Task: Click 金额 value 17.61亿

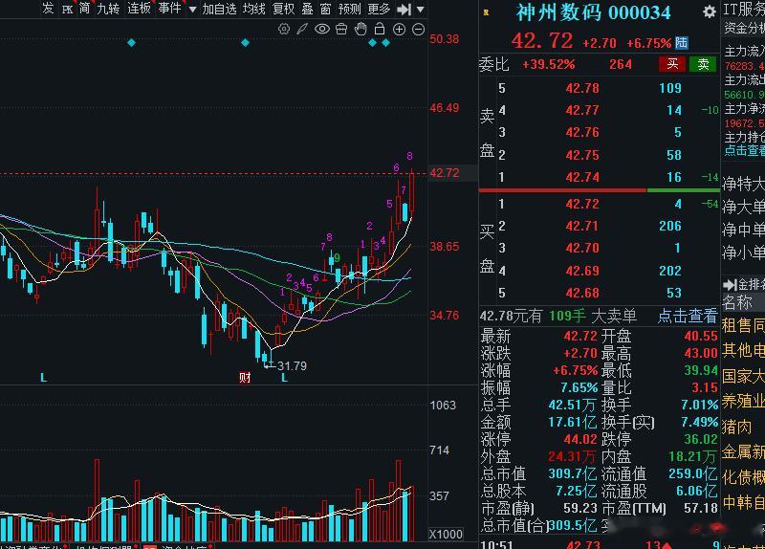Action: (x=572, y=422)
